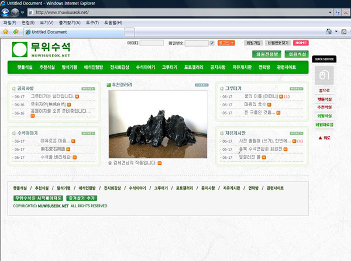351x261 pixels.
Task: Open a new blank tab
Action: pos(130,32)
